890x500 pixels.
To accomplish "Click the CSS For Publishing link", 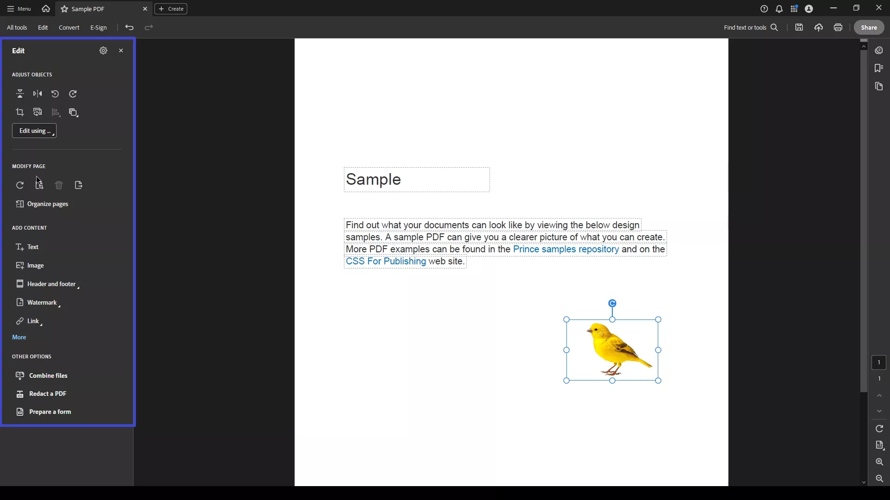I will coord(386,261).
